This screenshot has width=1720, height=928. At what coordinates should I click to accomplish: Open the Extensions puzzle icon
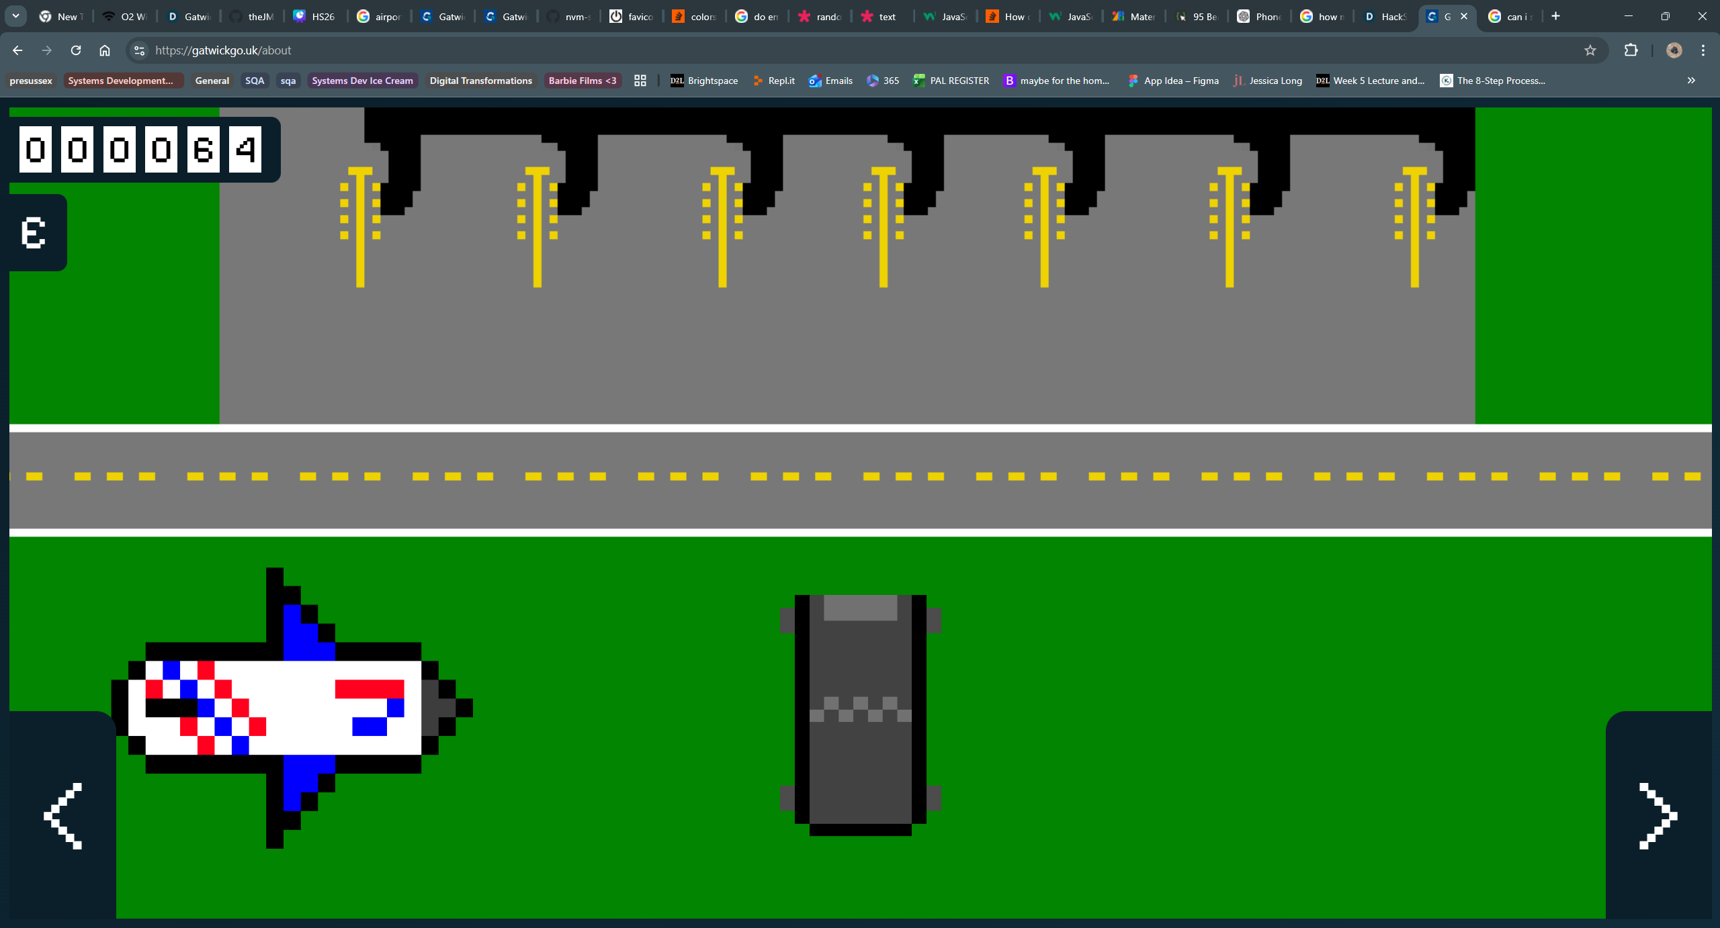point(1631,50)
